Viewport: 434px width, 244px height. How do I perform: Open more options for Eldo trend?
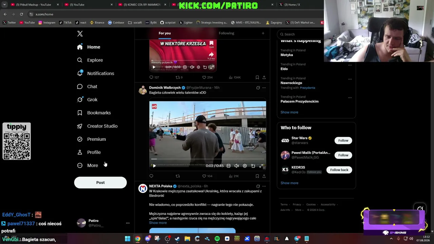click(350, 65)
